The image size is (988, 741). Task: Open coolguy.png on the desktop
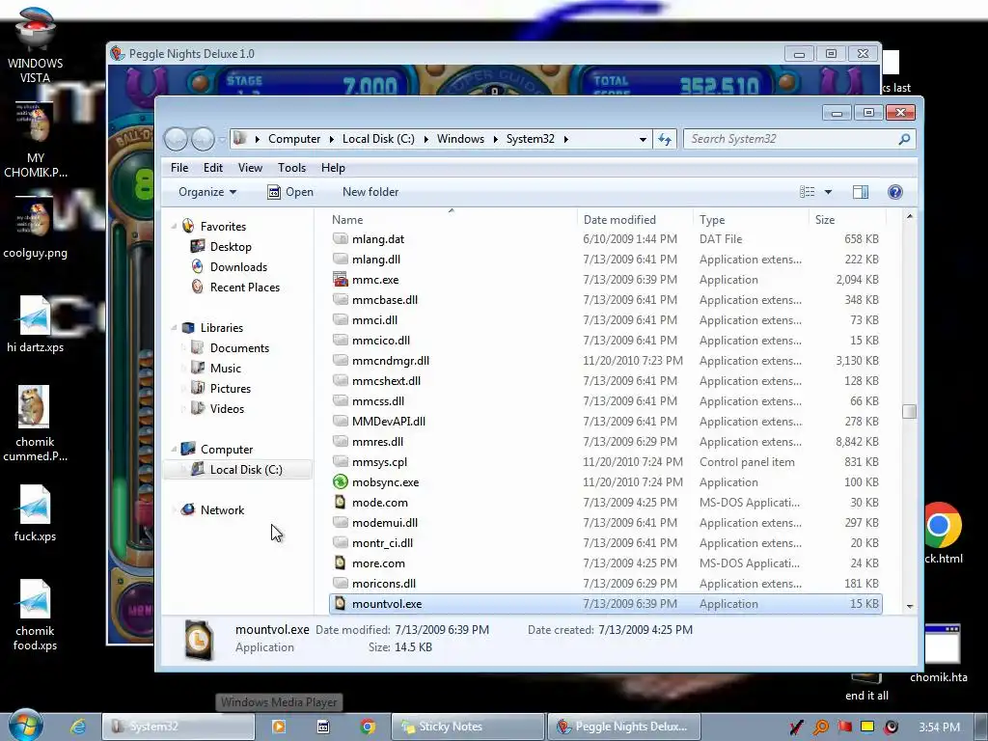(35, 230)
